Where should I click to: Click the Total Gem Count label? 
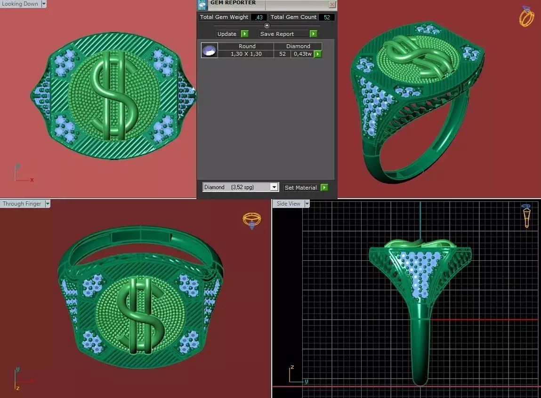click(293, 17)
